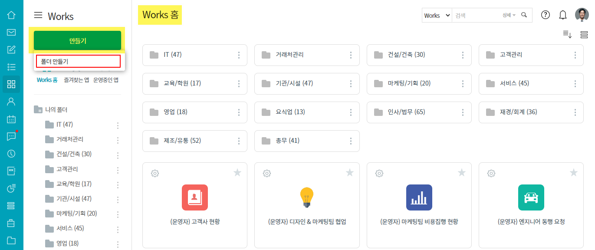Click the sort order icon
The height and width of the screenshot is (250, 595).
567,34
